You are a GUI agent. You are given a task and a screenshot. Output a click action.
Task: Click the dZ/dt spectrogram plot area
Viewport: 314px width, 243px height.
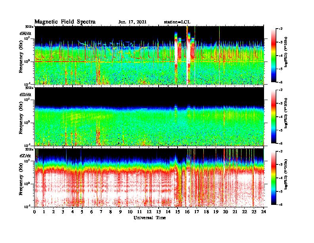coord(149,177)
